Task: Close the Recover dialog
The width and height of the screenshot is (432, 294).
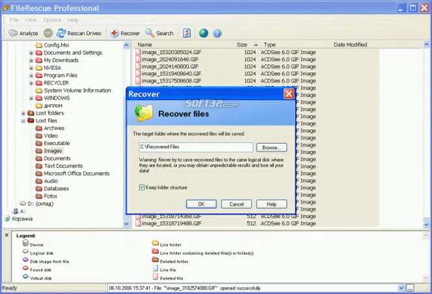Action: coord(288,94)
